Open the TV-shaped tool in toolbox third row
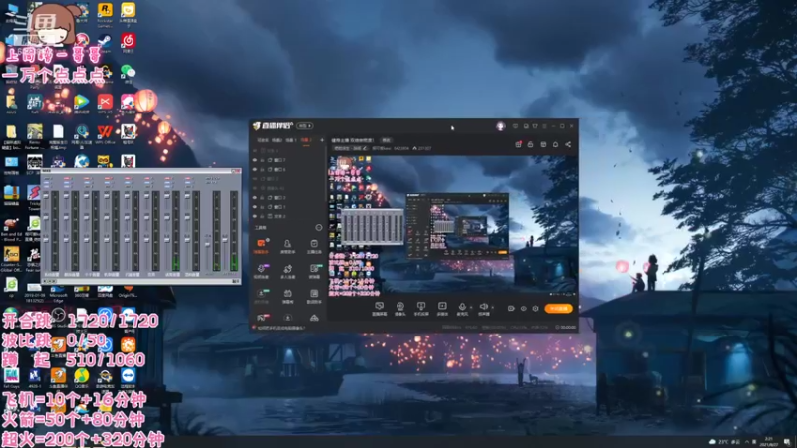The height and width of the screenshot is (448, 797). [x=287, y=296]
